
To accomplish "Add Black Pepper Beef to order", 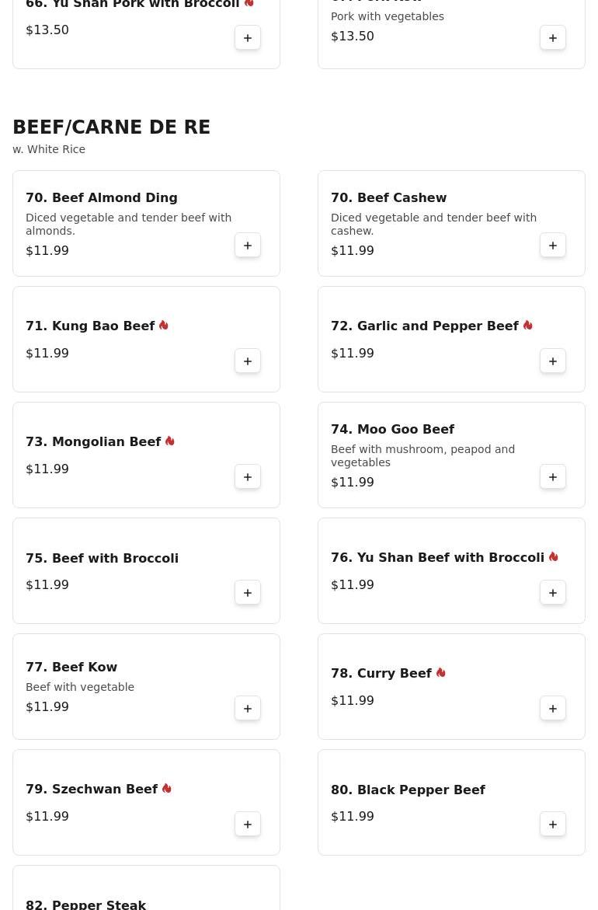I will 553,824.
